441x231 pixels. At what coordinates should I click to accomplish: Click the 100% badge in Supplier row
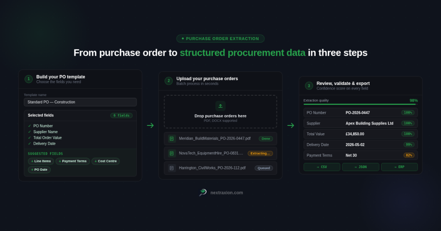[408, 123]
